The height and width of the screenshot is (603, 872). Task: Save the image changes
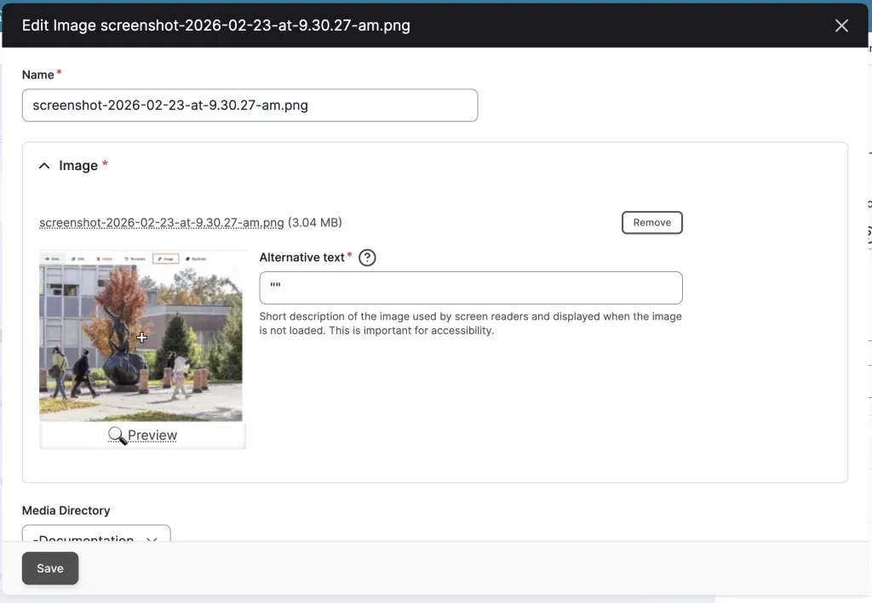point(50,568)
